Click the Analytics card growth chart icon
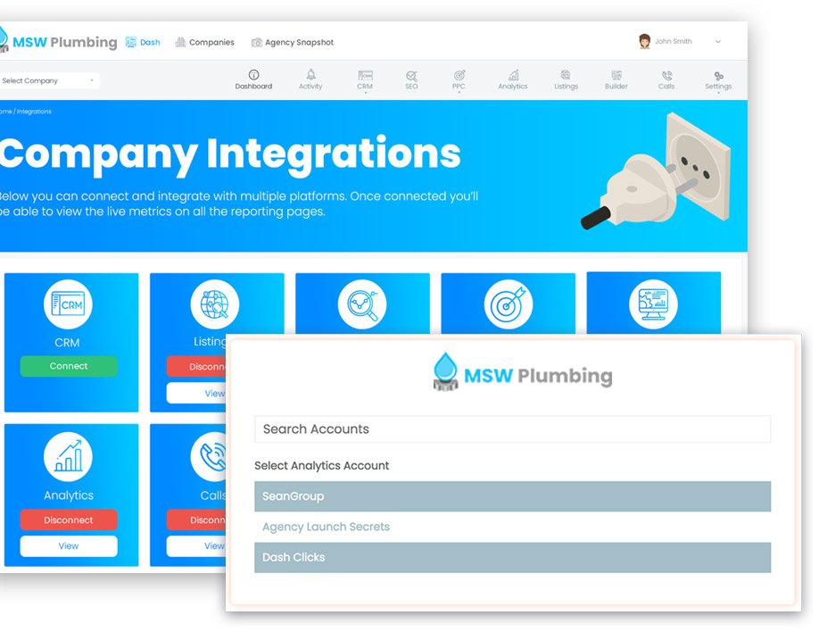827x632 pixels. click(x=68, y=457)
